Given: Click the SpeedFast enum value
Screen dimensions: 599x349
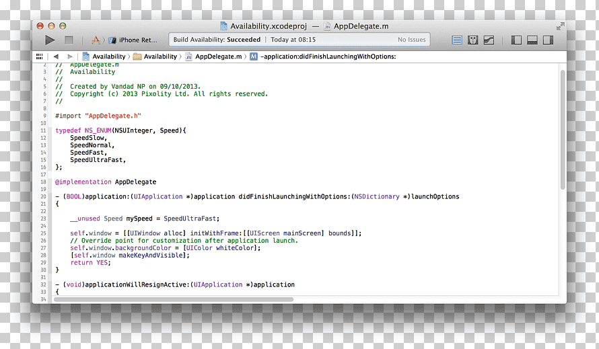Looking at the screenshot, I should click(87, 153).
